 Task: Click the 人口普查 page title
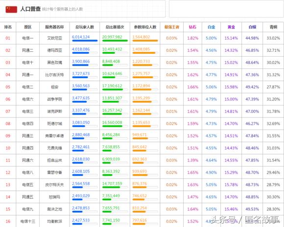point(30,9)
